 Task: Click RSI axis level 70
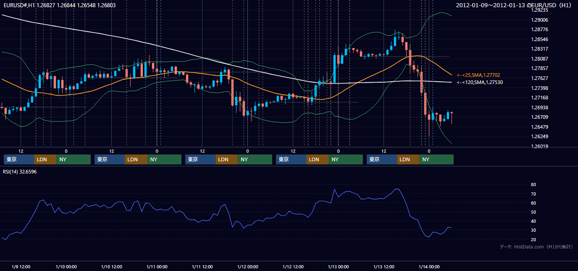(x=534, y=194)
